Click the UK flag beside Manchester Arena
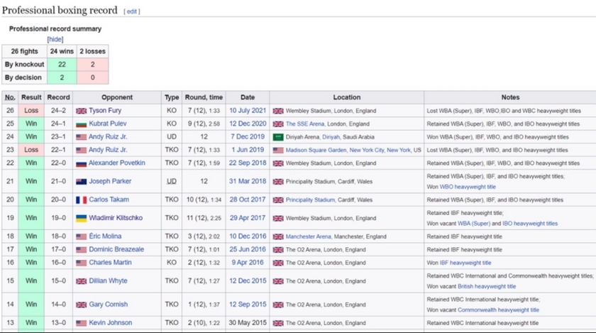 [278, 236]
